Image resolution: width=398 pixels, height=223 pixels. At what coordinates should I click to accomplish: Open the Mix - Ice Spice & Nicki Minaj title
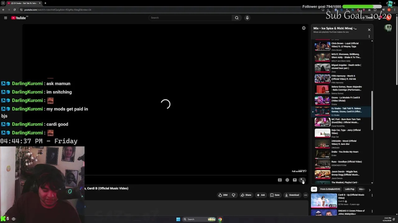pyautogui.click(x=335, y=28)
